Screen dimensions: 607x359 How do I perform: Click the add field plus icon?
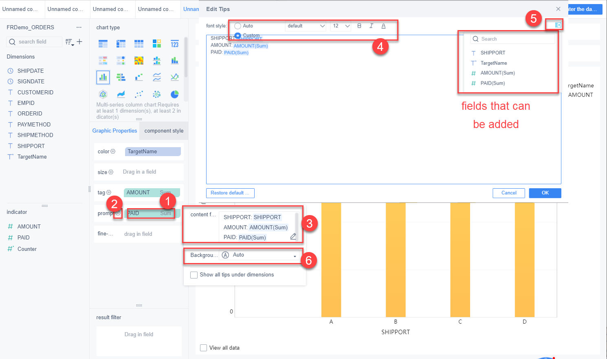[79, 41]
